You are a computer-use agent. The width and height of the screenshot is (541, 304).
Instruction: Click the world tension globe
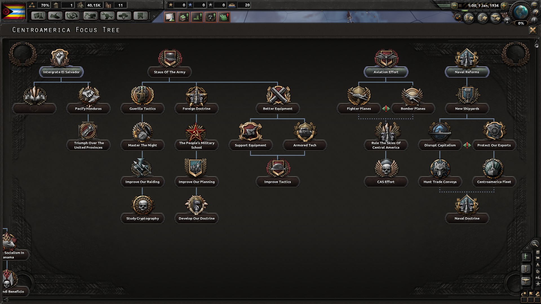pyautogui.click(x=521, y=12)
